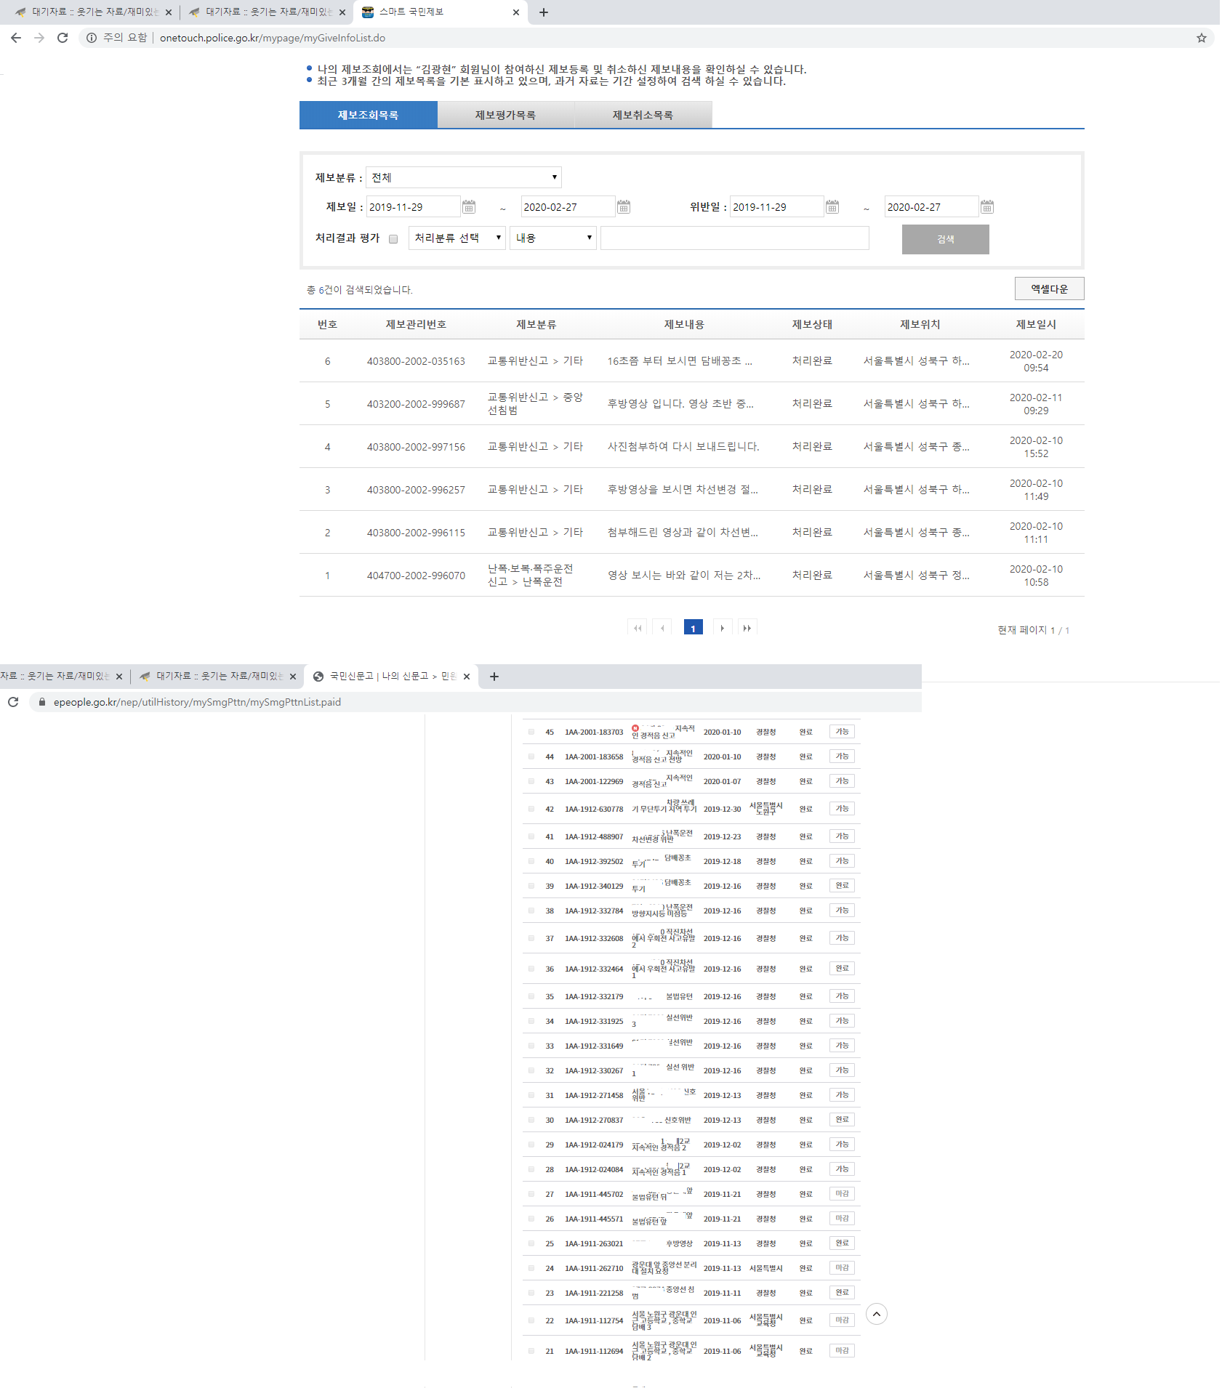Image resolution: width=1230 pixels, height=1388 pixels.
Task: Click page number 1 in pagination
Action: 694,628
